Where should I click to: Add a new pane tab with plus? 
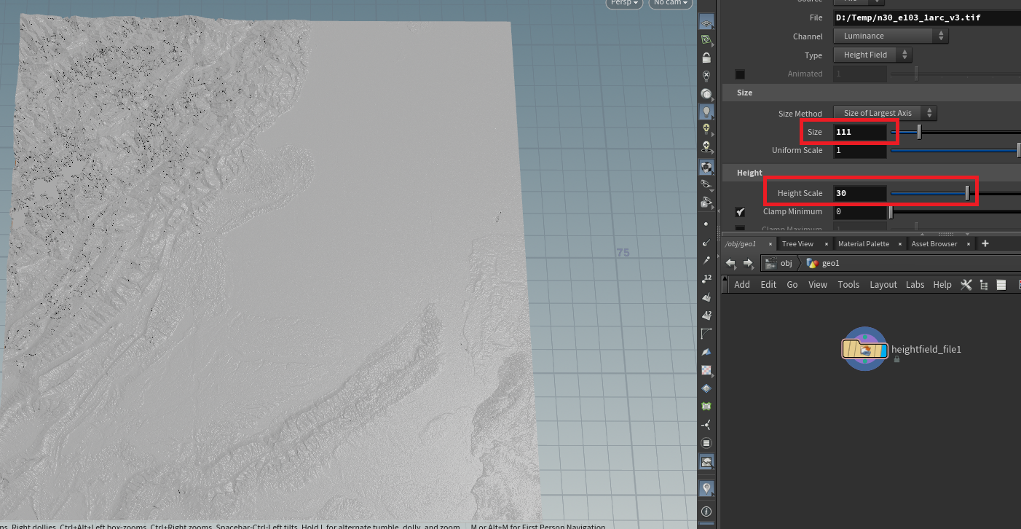pos(985,243)
